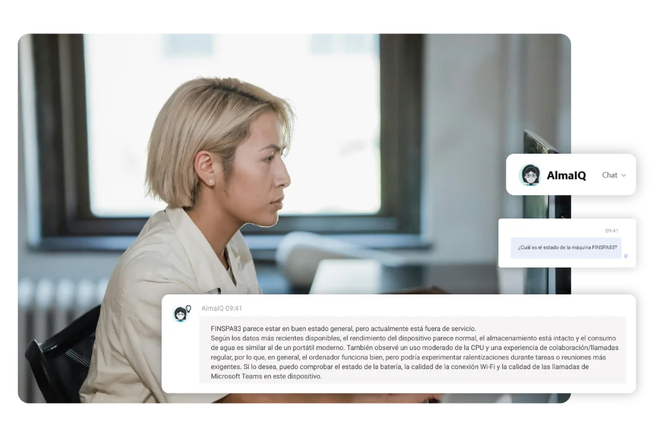Click the line starting 'Según los datos más recientes'

pos(413,338)
